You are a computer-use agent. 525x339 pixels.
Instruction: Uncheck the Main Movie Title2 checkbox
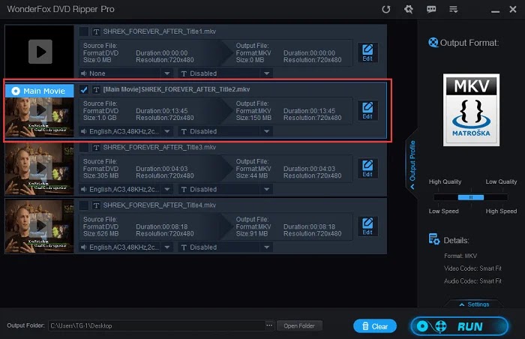click(x=84, y=89)
